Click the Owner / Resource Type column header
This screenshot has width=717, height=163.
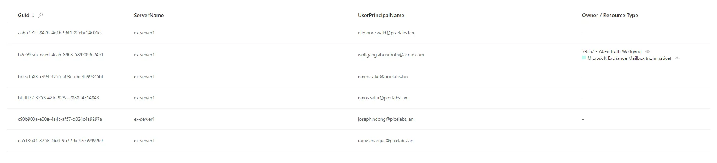pyautogui.click(x=610, y=15)
